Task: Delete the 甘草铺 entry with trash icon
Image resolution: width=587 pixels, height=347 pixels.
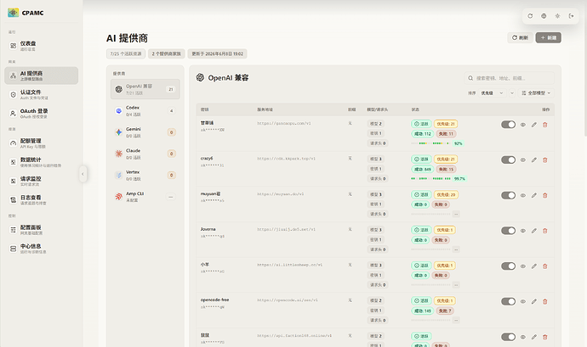Action: (545, 125)
